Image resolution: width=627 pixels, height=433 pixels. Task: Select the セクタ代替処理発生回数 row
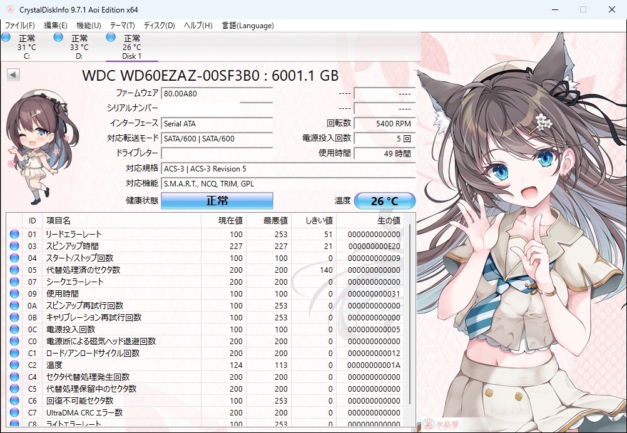pyautogui.click(x=205, y=377)
